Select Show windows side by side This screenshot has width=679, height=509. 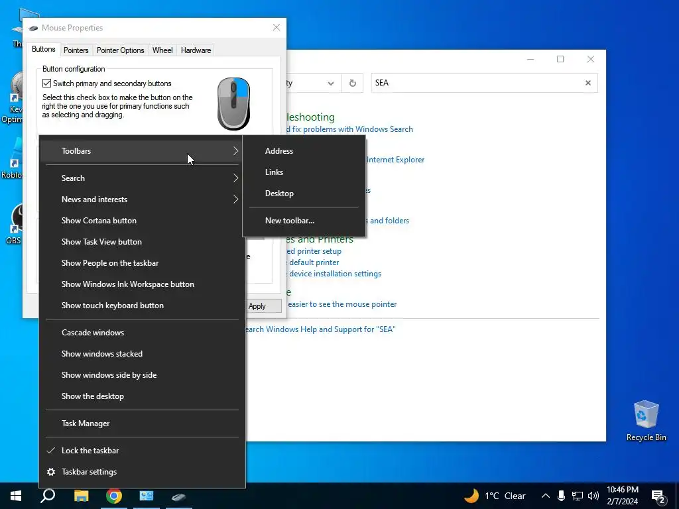click(x=143, y=375)
